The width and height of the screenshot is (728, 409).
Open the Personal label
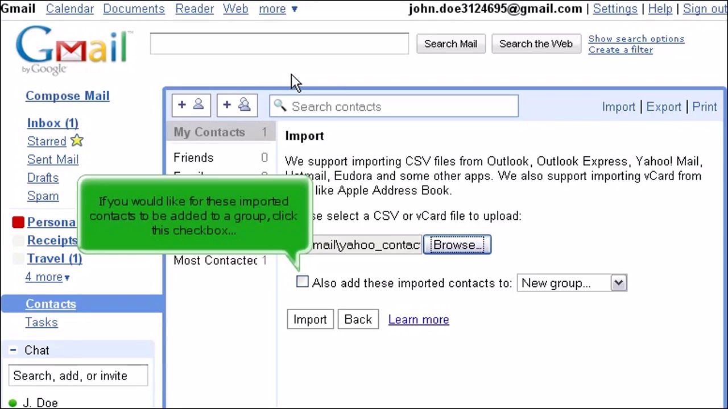52,222
